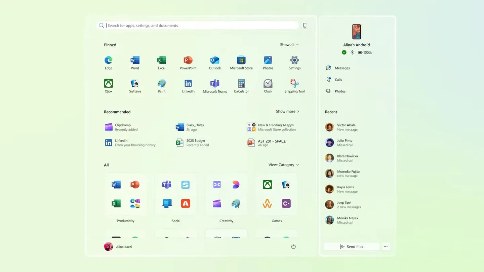The image size is (484, 272).
Task: Launch Snipping Tool
Action: (294, 86)
